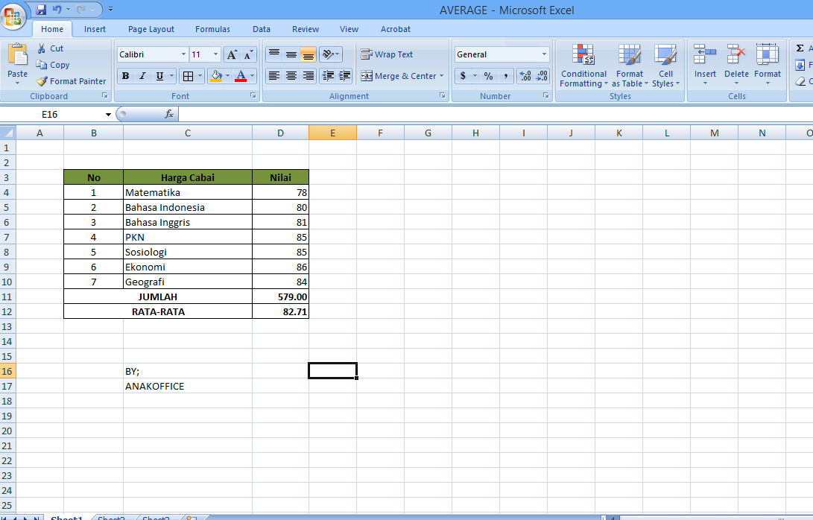813x520 pixels.
Task: Align text left
Action: tap(274, 76)
